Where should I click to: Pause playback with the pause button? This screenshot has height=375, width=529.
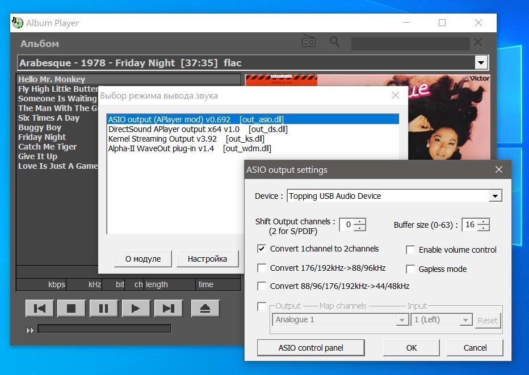point(104,308)
